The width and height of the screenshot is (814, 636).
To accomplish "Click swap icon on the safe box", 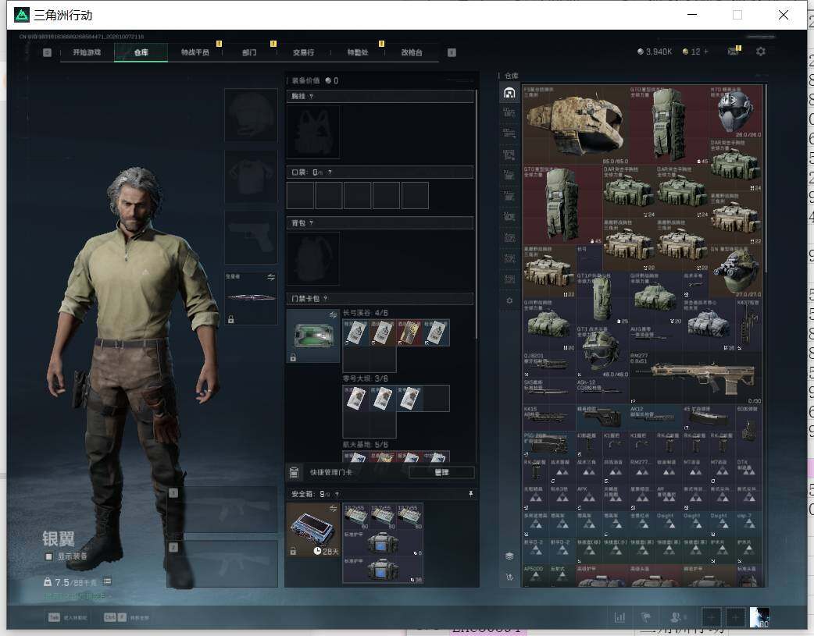I will tap(333, 508).
